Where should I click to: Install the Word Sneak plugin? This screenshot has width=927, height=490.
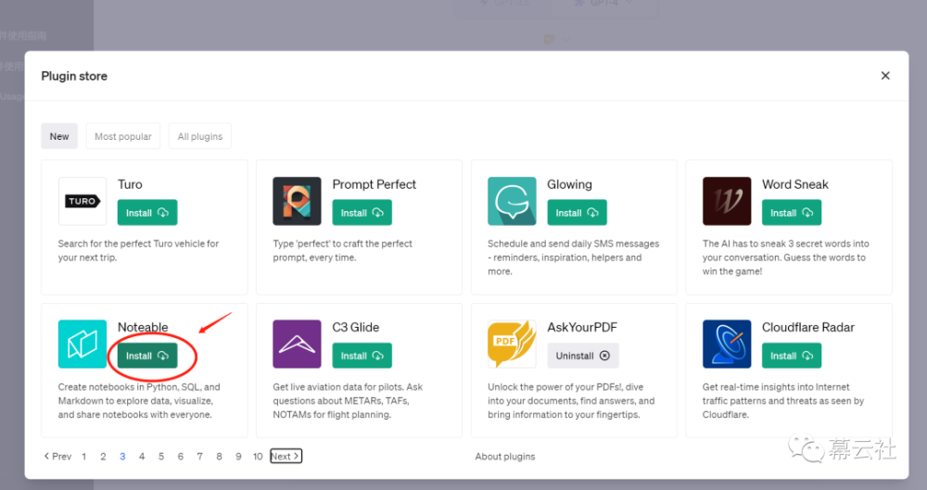(x=792, y=213)
